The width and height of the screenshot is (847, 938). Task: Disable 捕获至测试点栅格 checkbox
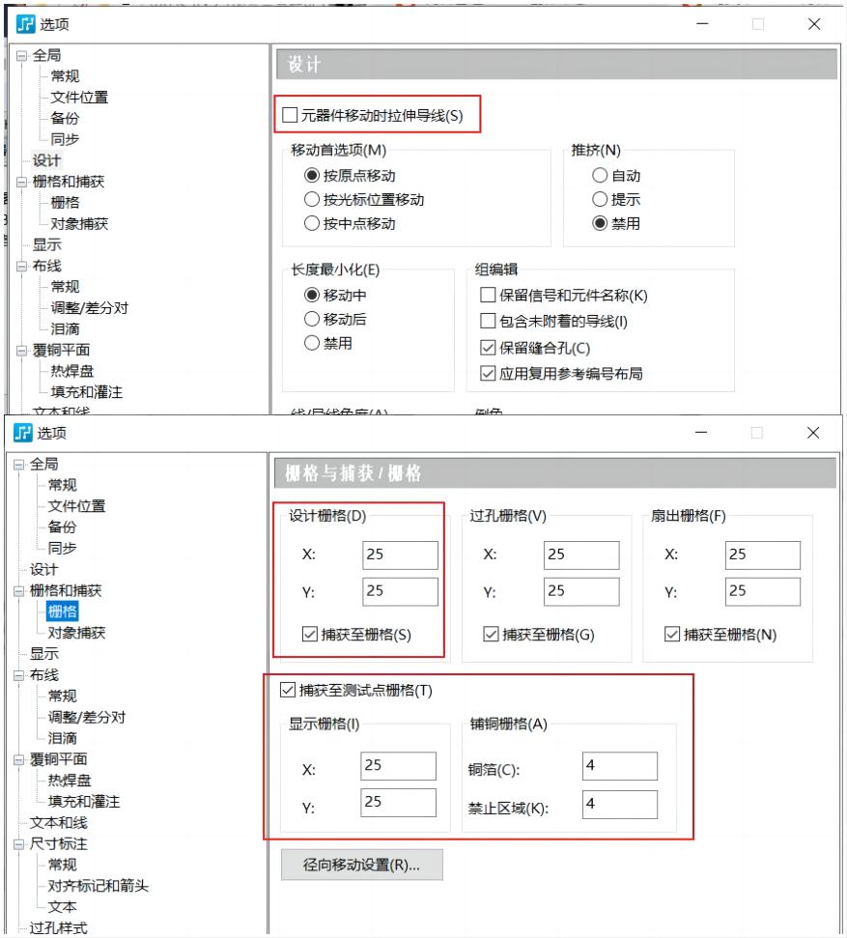coord(288,691)
